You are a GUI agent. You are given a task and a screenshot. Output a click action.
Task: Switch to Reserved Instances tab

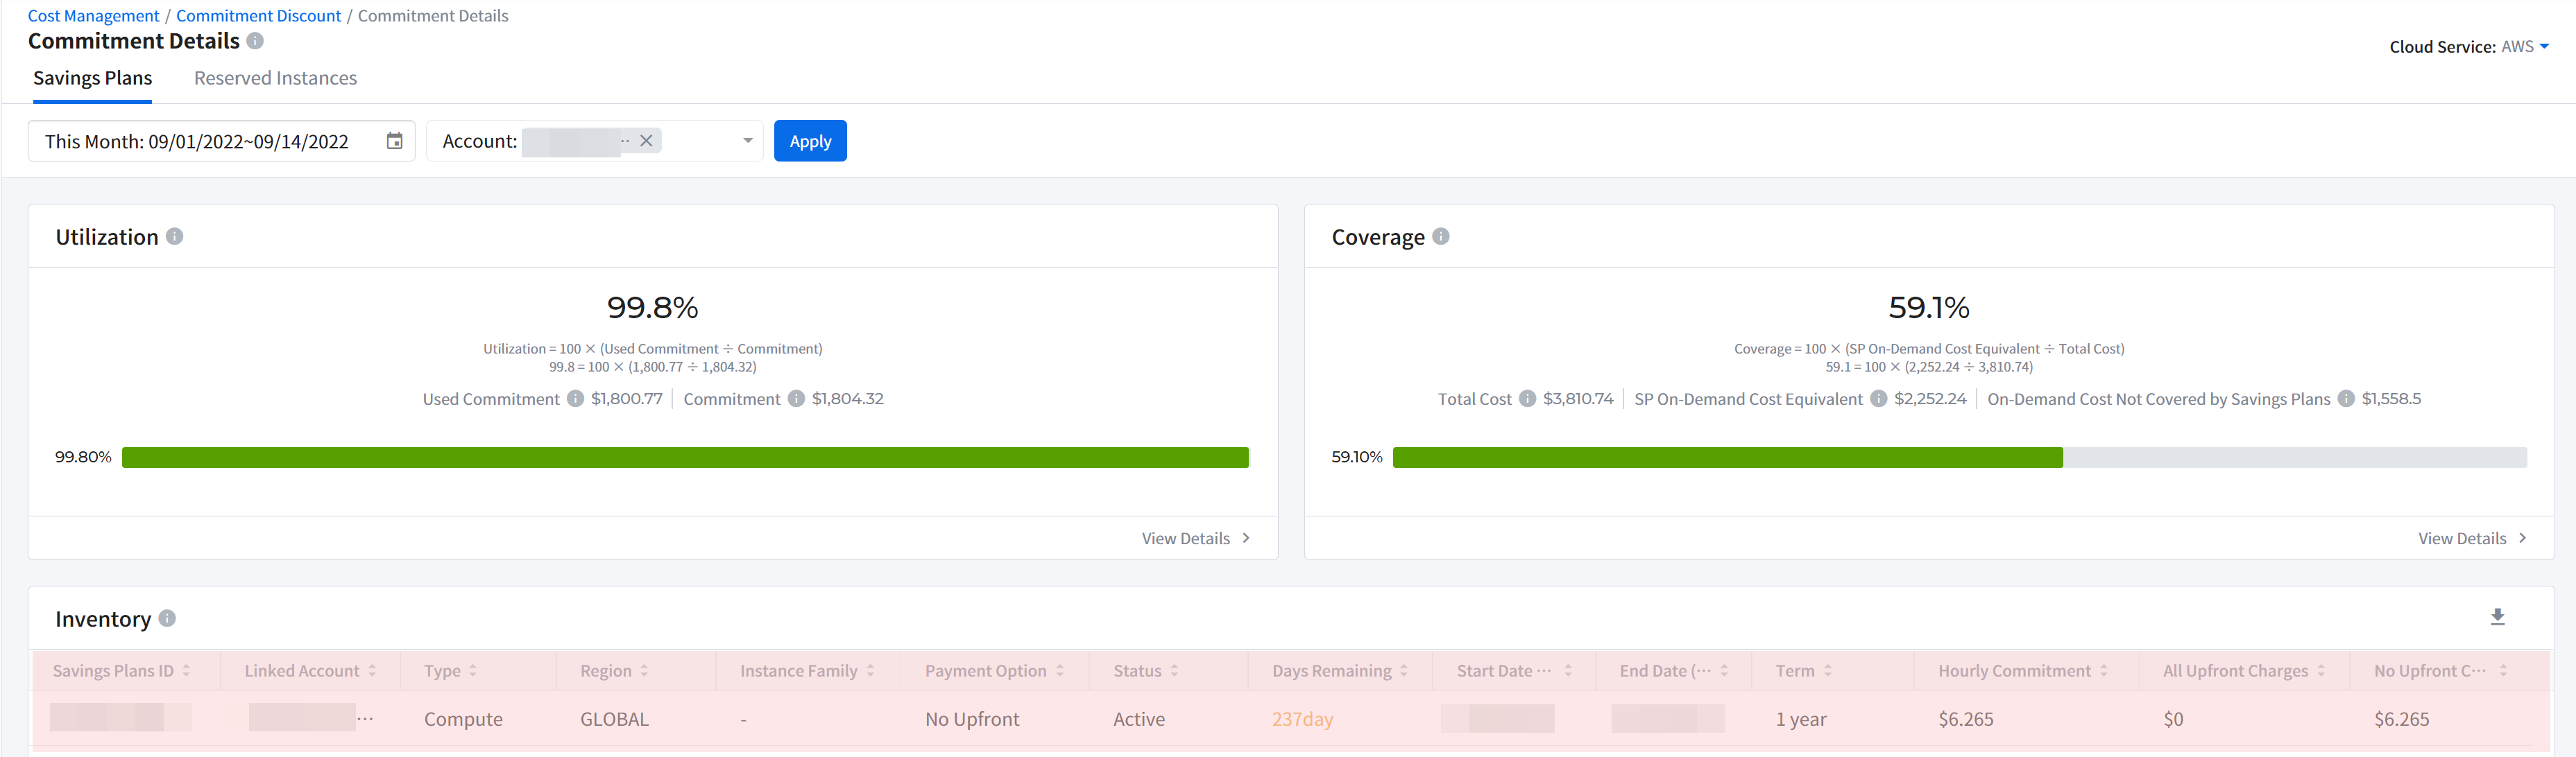275,78
